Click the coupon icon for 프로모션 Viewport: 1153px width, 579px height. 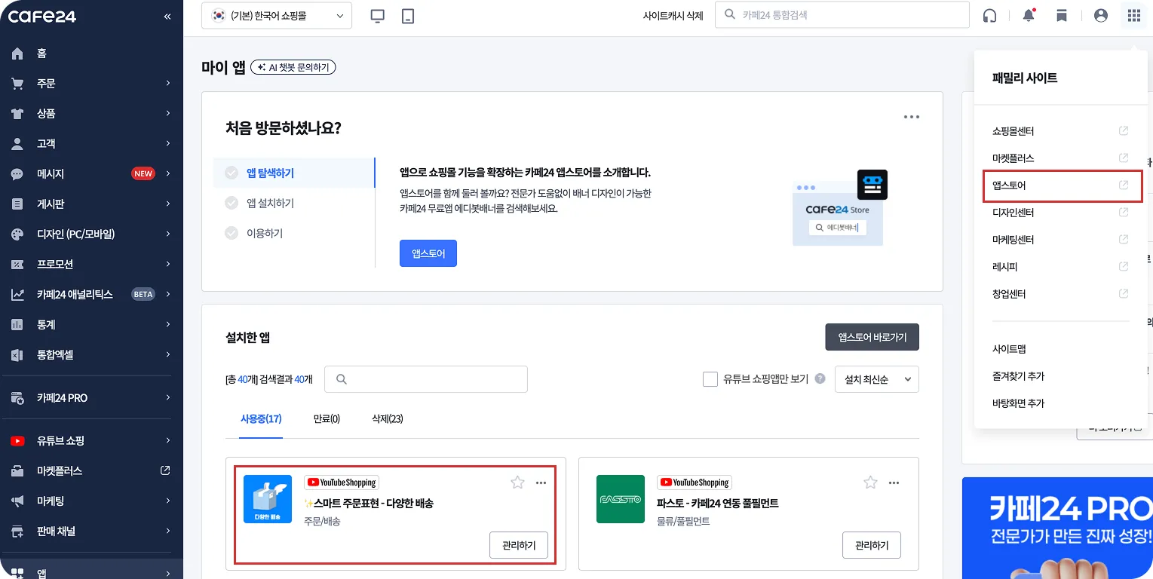click(x=17, y=265)
